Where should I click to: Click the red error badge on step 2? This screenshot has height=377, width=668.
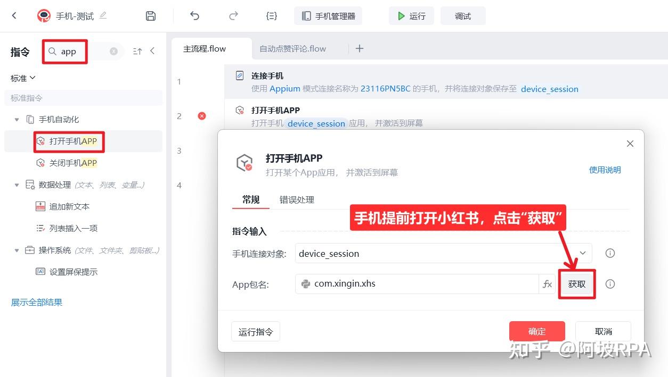[201, 116]
